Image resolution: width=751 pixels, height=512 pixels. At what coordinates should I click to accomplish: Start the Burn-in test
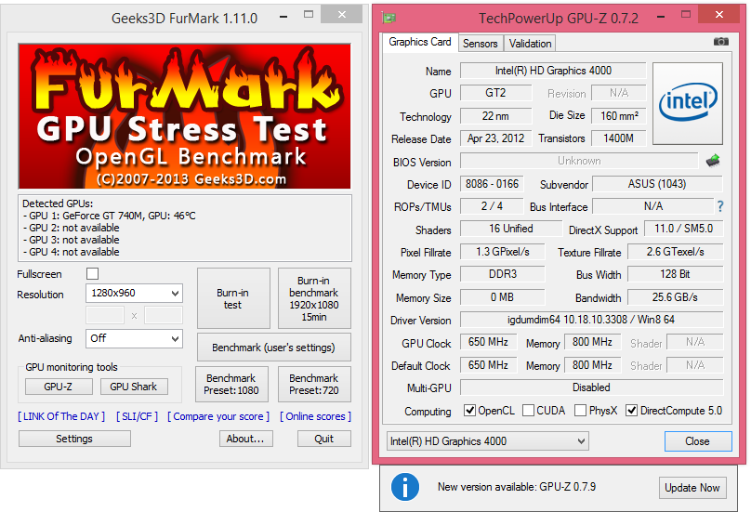coord(233,298)
